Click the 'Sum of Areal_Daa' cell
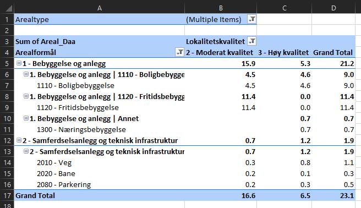This screenshot has width=361, height=208. pos(100,41)
